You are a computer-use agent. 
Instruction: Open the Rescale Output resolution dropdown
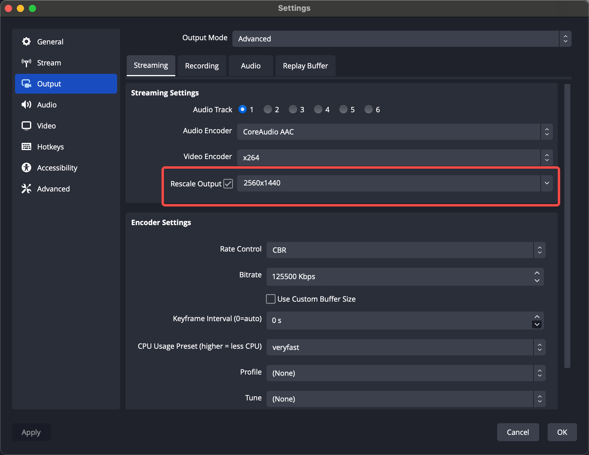[547, 183]
